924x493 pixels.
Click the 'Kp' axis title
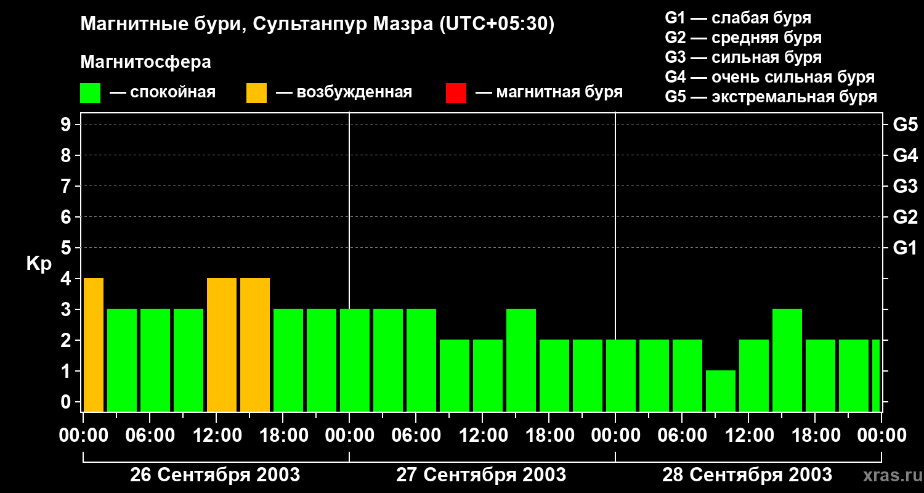(x=39, y=264)
